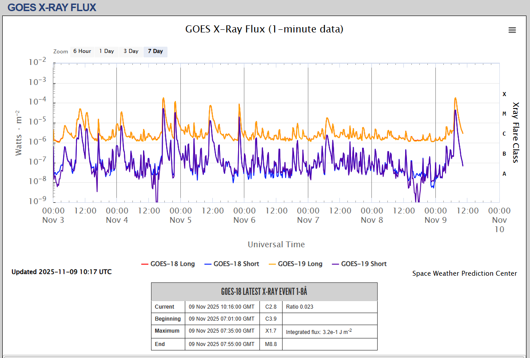Viewport: 530px width, 358px height.
Task: Click the Xray Flare Class axis title
Action: point(516,133)
